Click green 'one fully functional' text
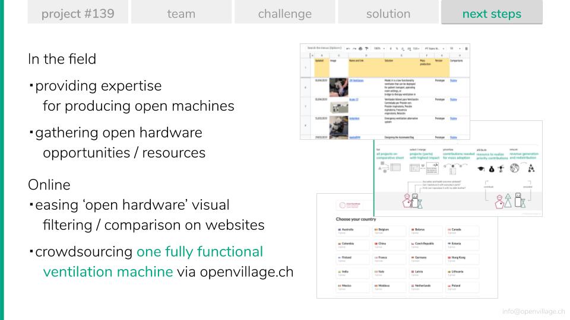 coord(199,251)
